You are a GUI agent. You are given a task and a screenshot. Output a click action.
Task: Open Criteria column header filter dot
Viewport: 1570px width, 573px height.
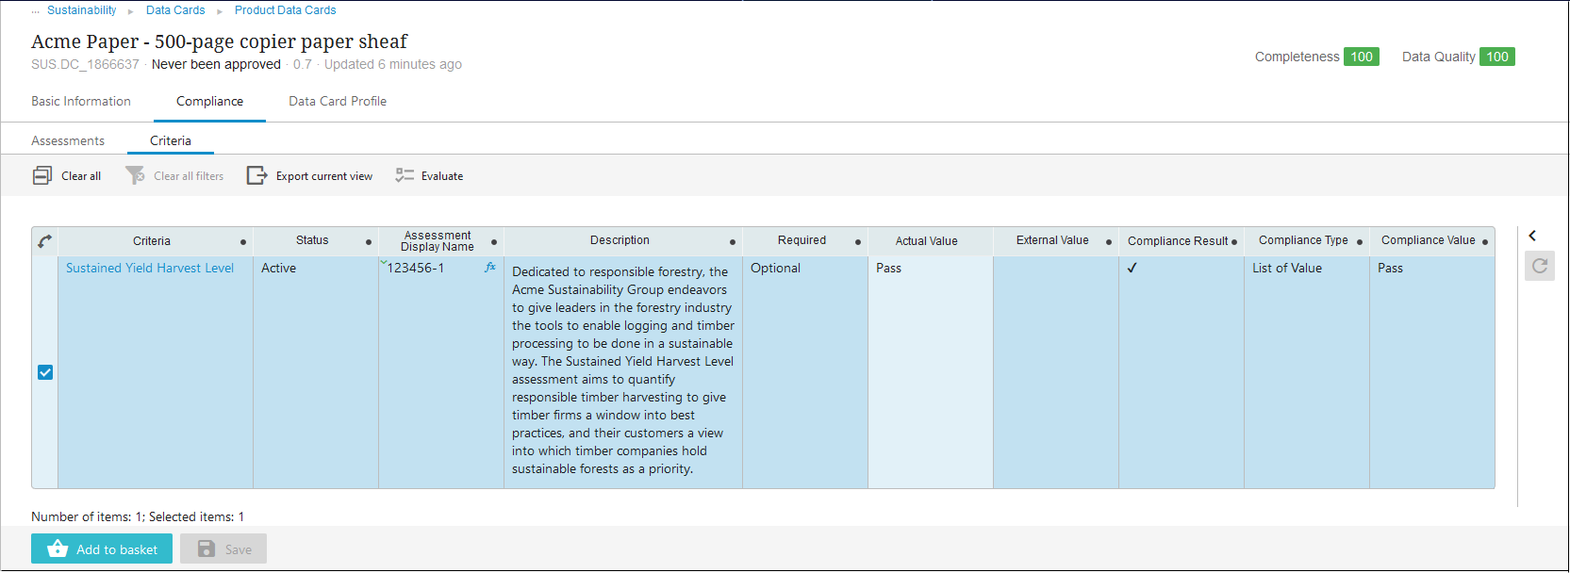pyautogui.click(x=243, y=242)
